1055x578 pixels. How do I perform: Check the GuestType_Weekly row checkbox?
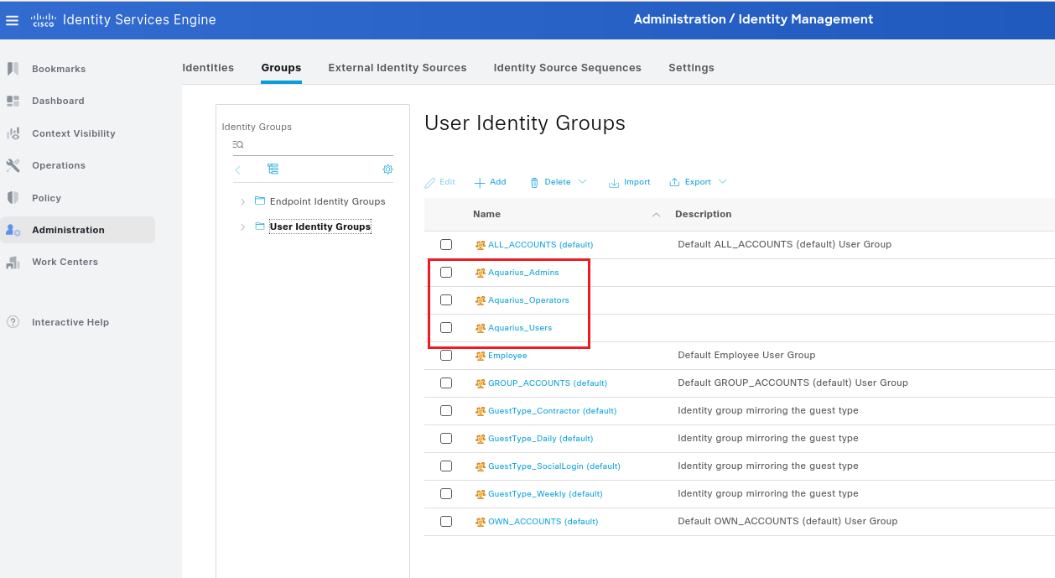[446, 493]
